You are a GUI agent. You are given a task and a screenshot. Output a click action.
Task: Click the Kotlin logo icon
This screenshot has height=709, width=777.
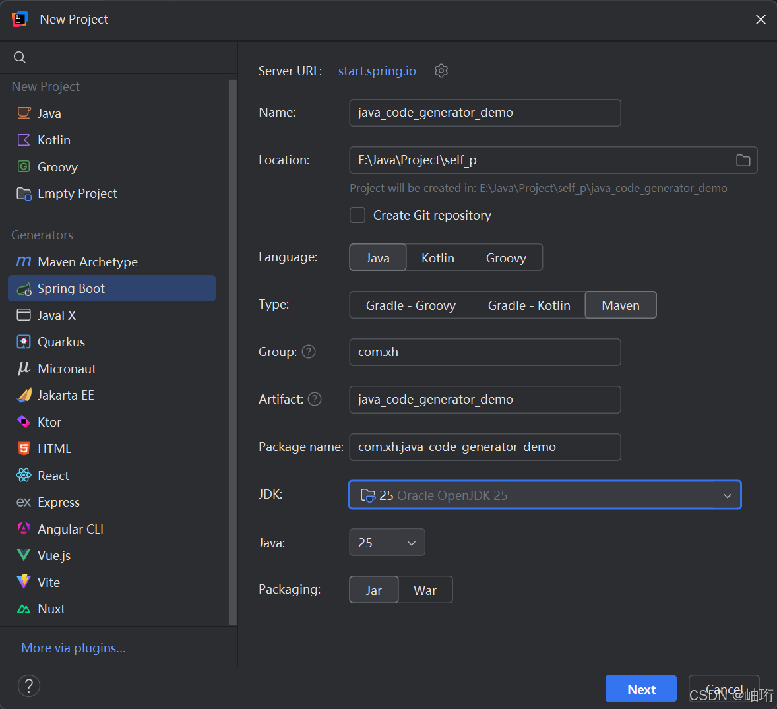click(24, 140)
